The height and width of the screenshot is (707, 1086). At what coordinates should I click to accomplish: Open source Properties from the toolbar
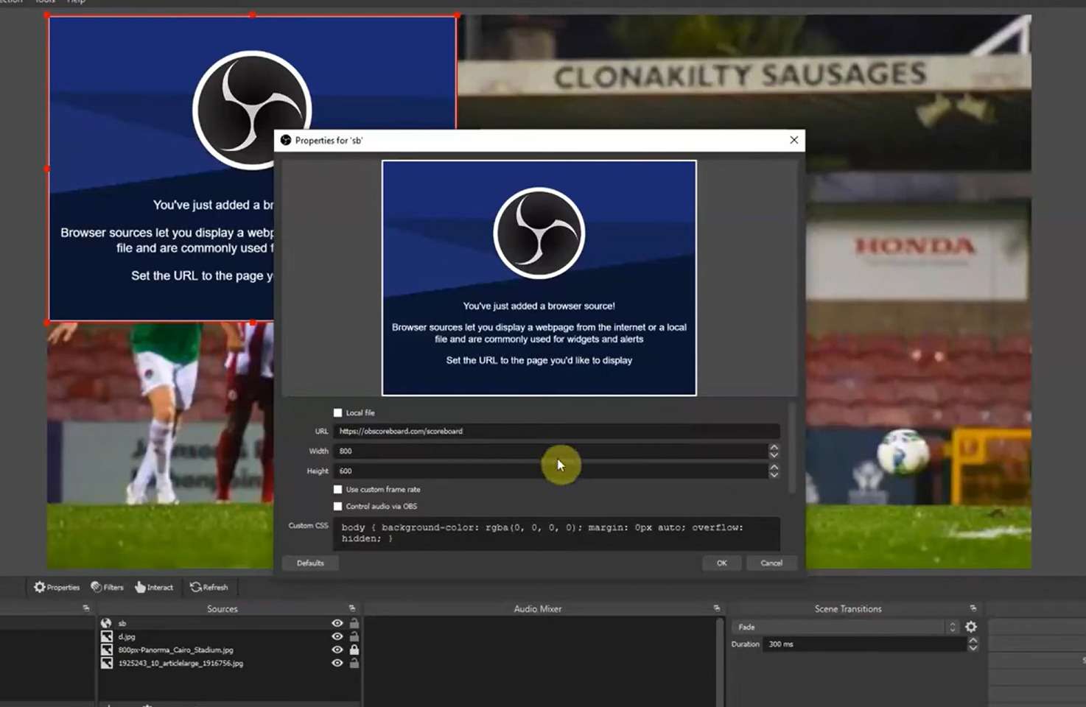[57, 587]
